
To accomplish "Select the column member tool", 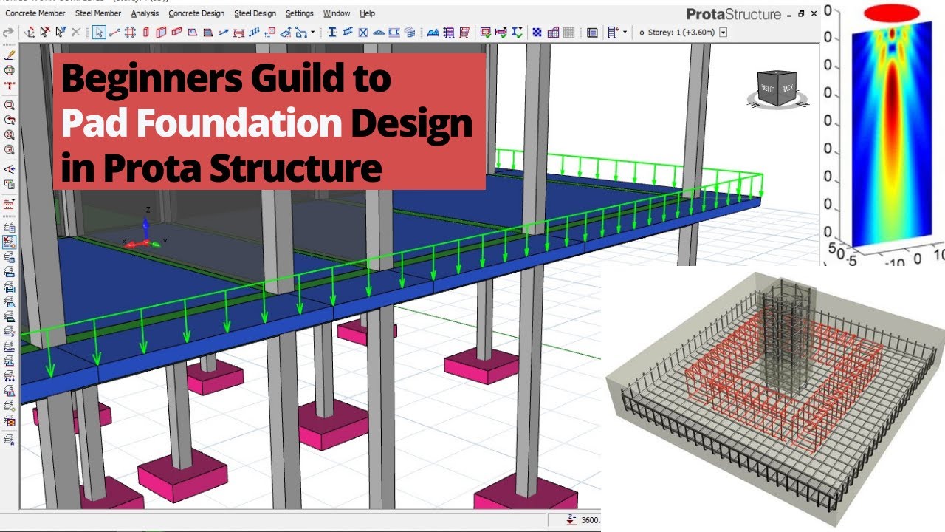I will point(145,32).
